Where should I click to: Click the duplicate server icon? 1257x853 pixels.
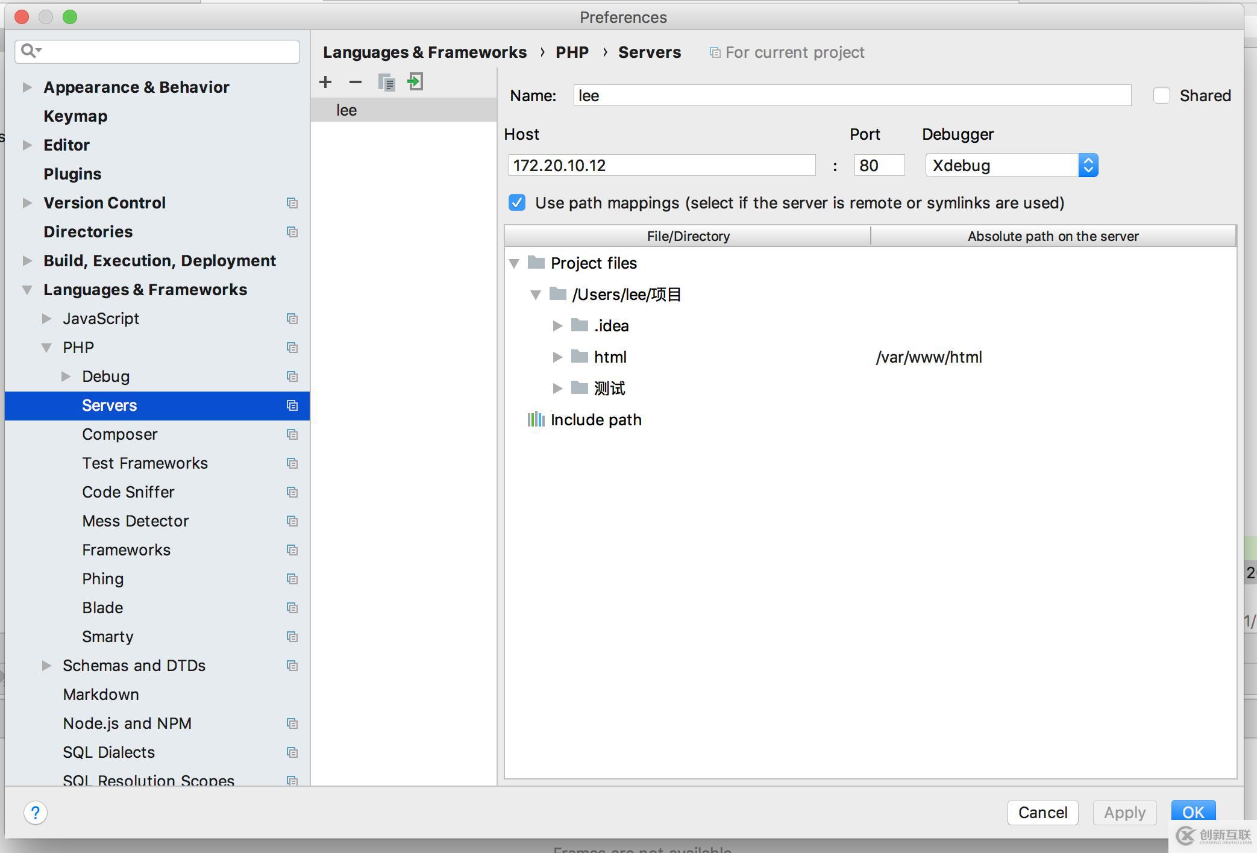pos(384,84)
